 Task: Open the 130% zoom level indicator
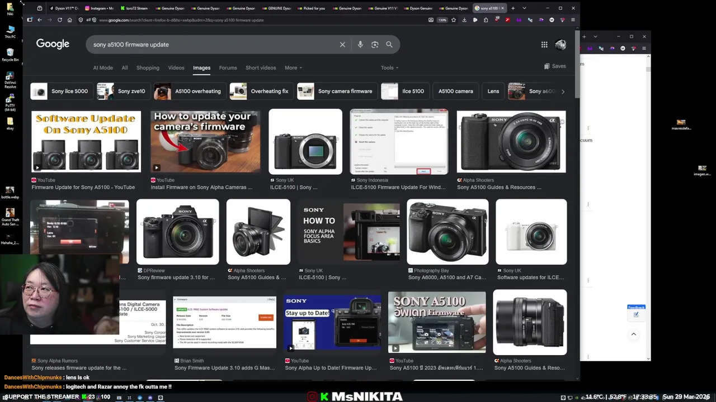[x=442, y=20]
